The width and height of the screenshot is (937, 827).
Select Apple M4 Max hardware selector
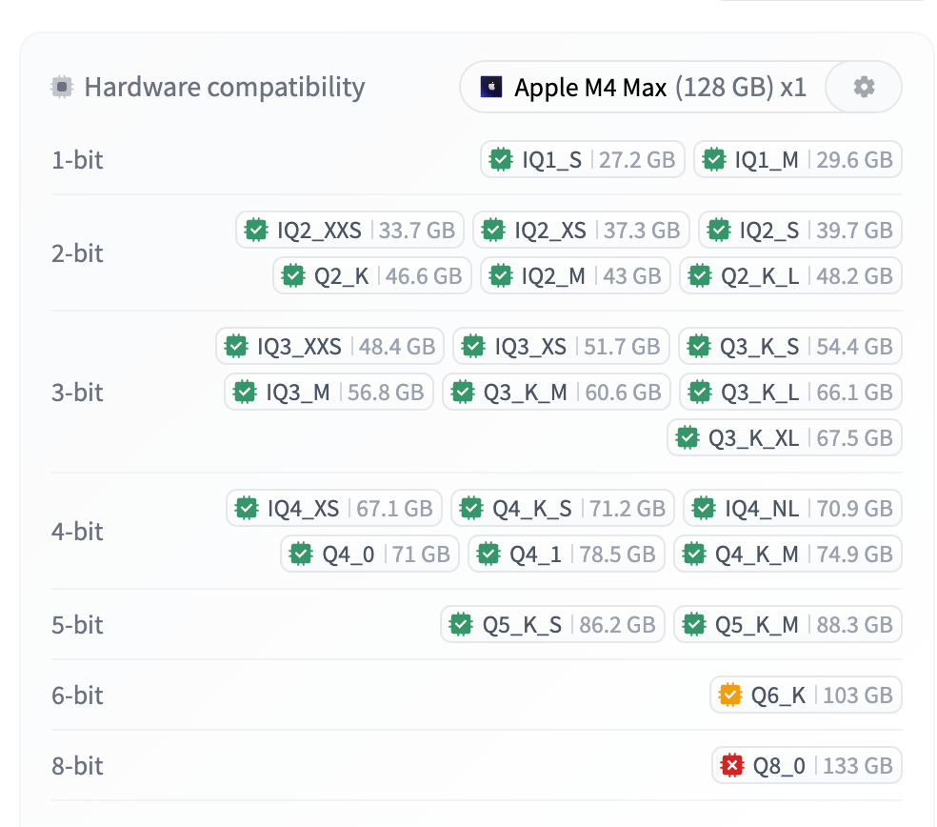pos(643,87)
